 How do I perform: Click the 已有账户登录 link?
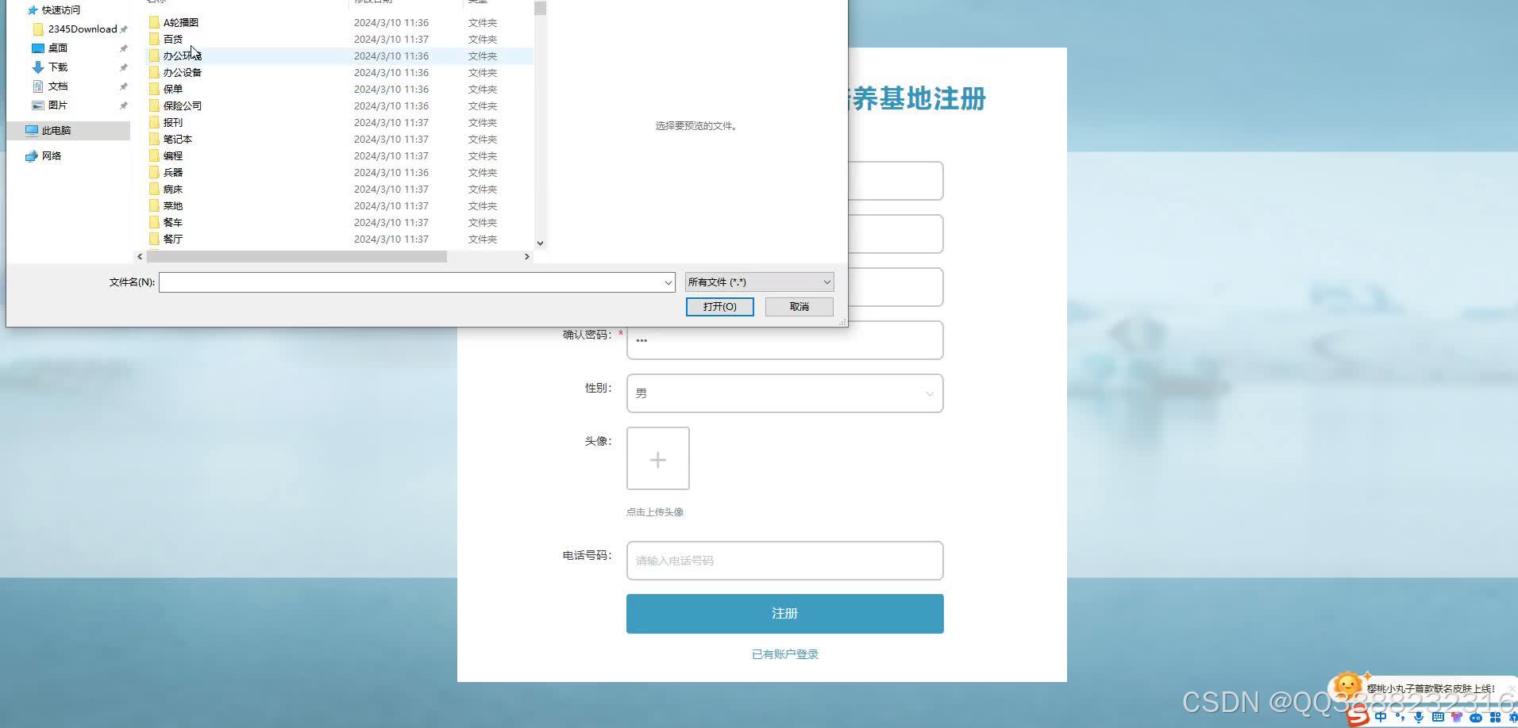pyautogui.click(x=784, y=653)
